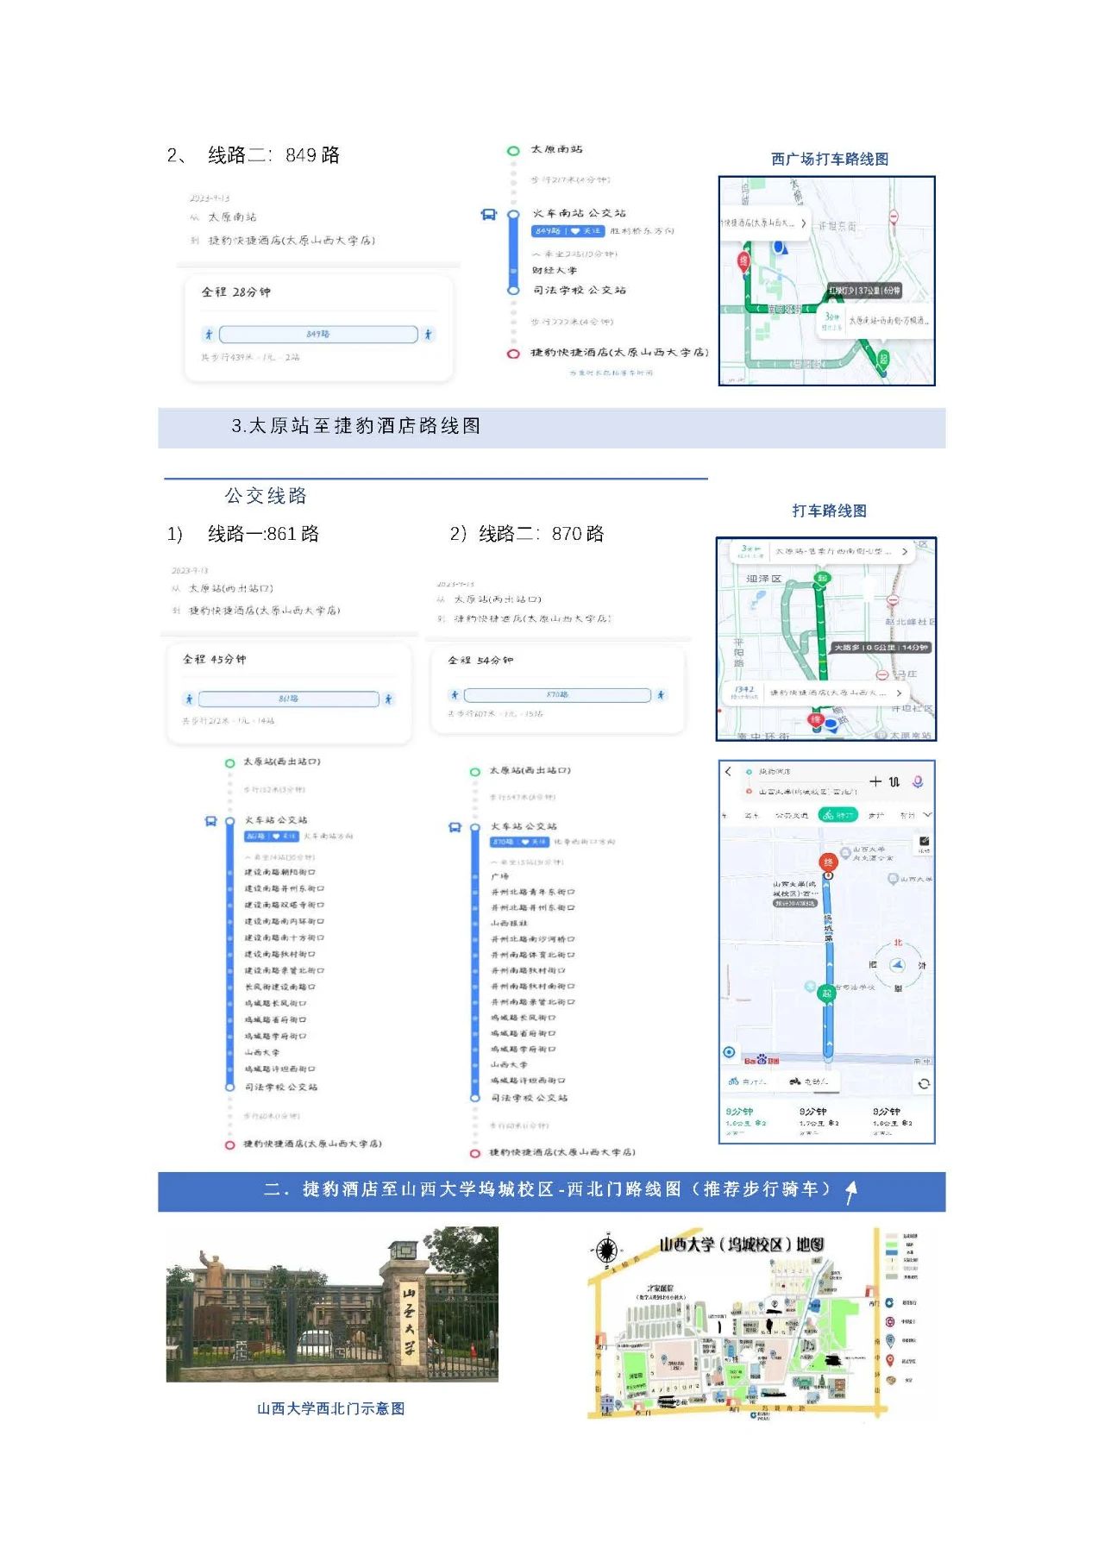Screen dimensions: 1104x1561
Task: Tap bus icon beside 火车南站公交站
Action: coord(488,215)
